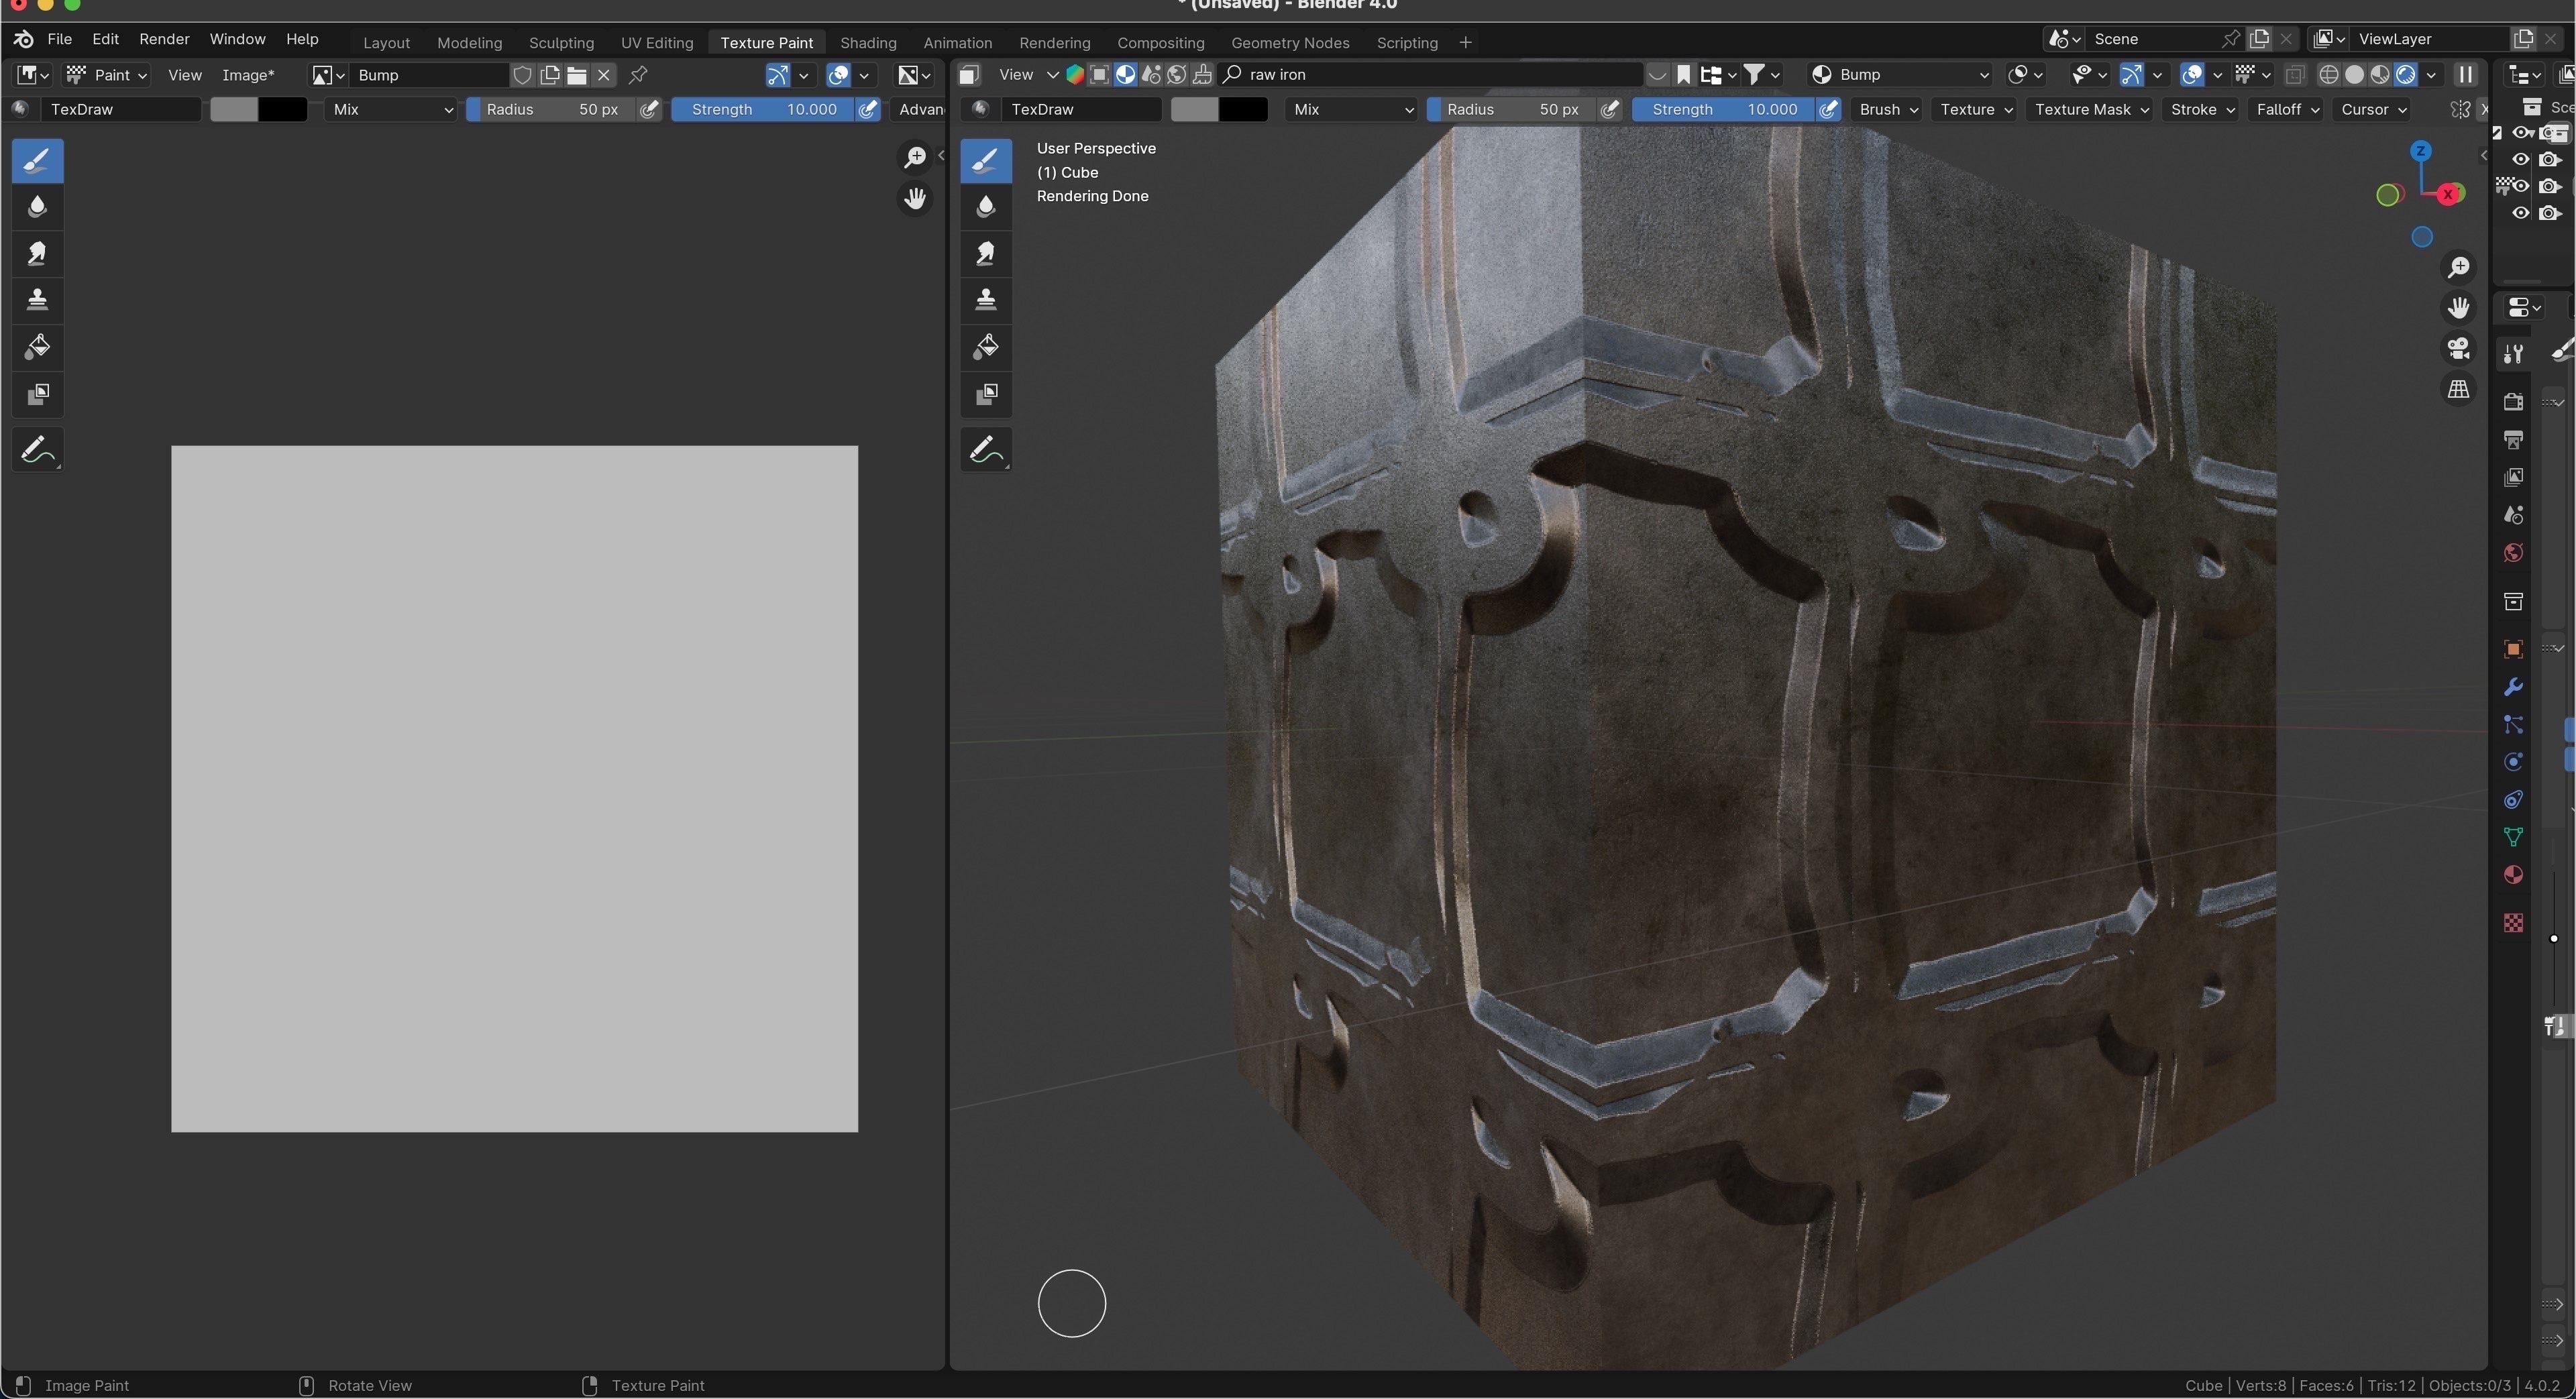Toggle Show Overlays in image editor header
Screen dimensions: 2576x1399
click(839, 75)
